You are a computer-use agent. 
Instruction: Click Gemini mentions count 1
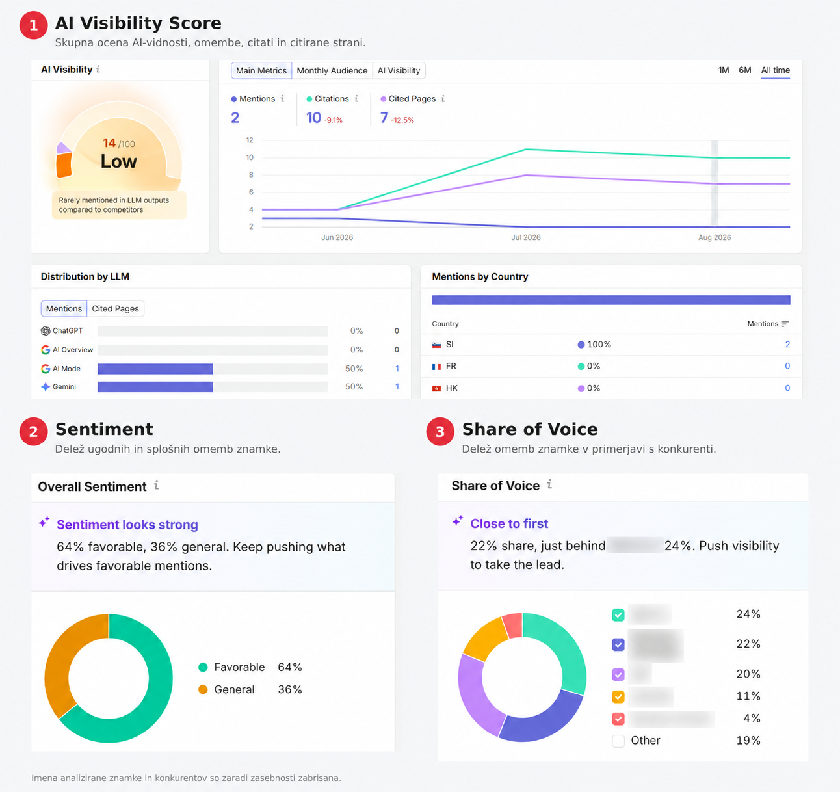click(x=397, y=387)
